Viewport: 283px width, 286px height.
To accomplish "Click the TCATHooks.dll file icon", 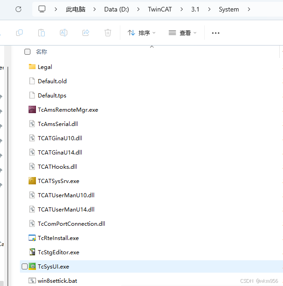I will pyautogui.click(x=32, y=166).
